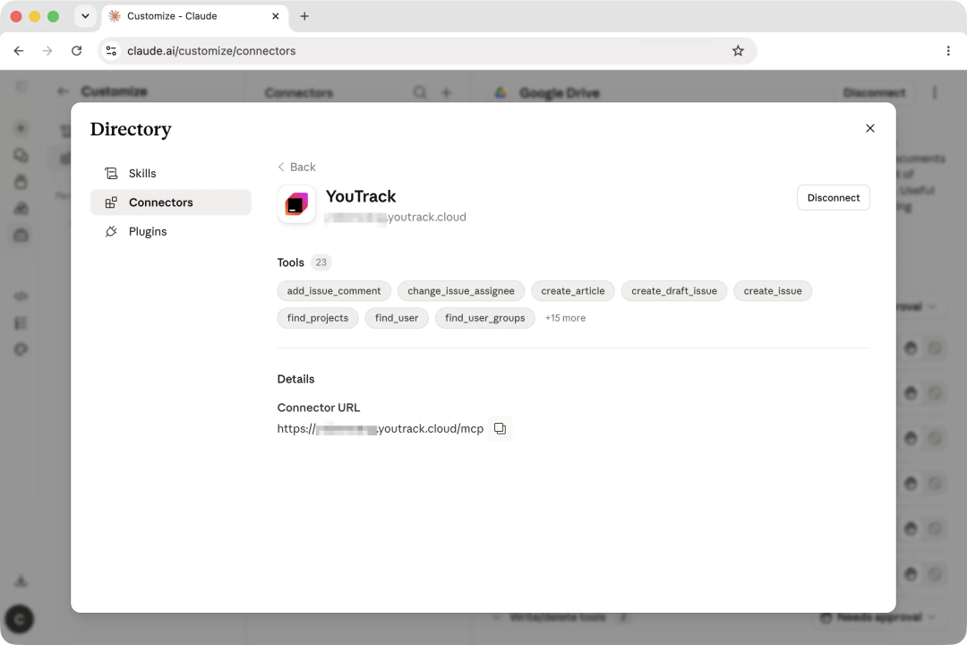
Task: Select Connectors in the Directory sidebar
Action: (x=171, y=202)
